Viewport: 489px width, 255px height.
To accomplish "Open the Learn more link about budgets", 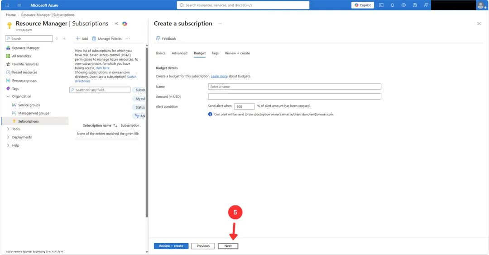I will coord(219,76).
